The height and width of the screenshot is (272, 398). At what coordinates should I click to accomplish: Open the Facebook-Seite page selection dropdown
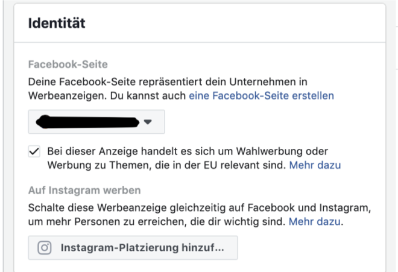click(x=96, y=122)
